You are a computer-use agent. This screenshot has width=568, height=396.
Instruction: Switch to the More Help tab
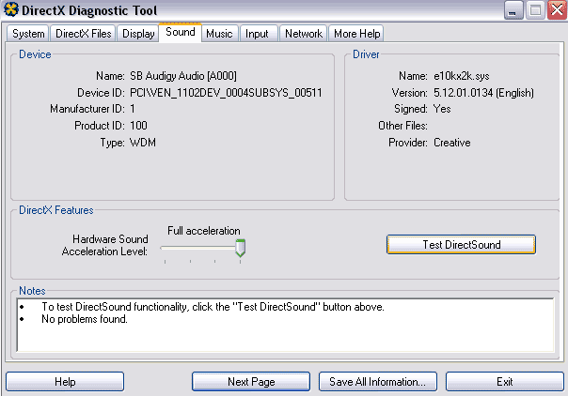356,34
